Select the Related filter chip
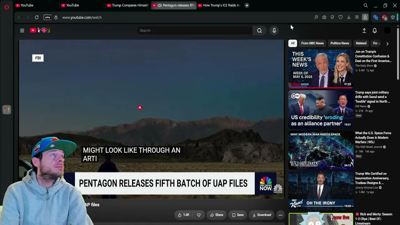 tap(361, 43)
